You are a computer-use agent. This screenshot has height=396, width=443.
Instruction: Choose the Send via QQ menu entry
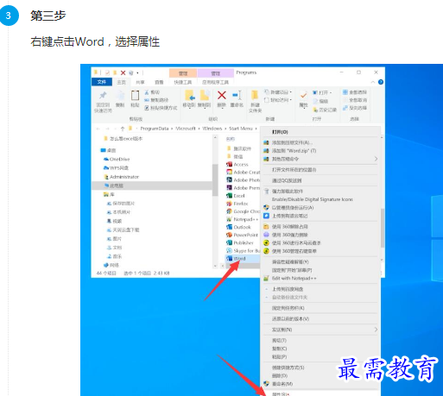[x=320, y=180]
